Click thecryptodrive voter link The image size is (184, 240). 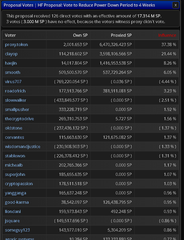[x=19, y=119]
